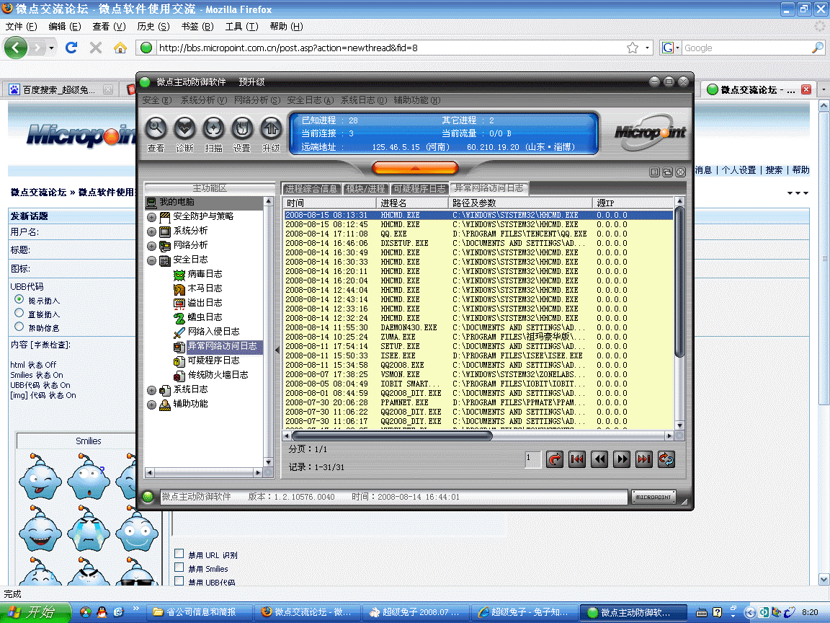The height and width of the screenshot is (623, 830).
Task: Select 病毒日志 in the log tree
Action: (205, 274)
